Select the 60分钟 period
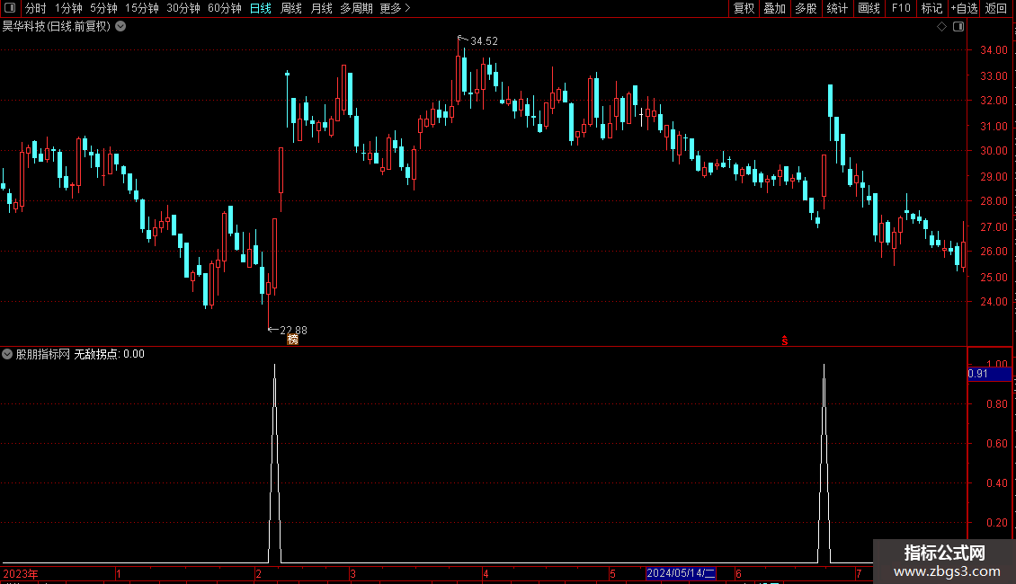 [224, 8]
